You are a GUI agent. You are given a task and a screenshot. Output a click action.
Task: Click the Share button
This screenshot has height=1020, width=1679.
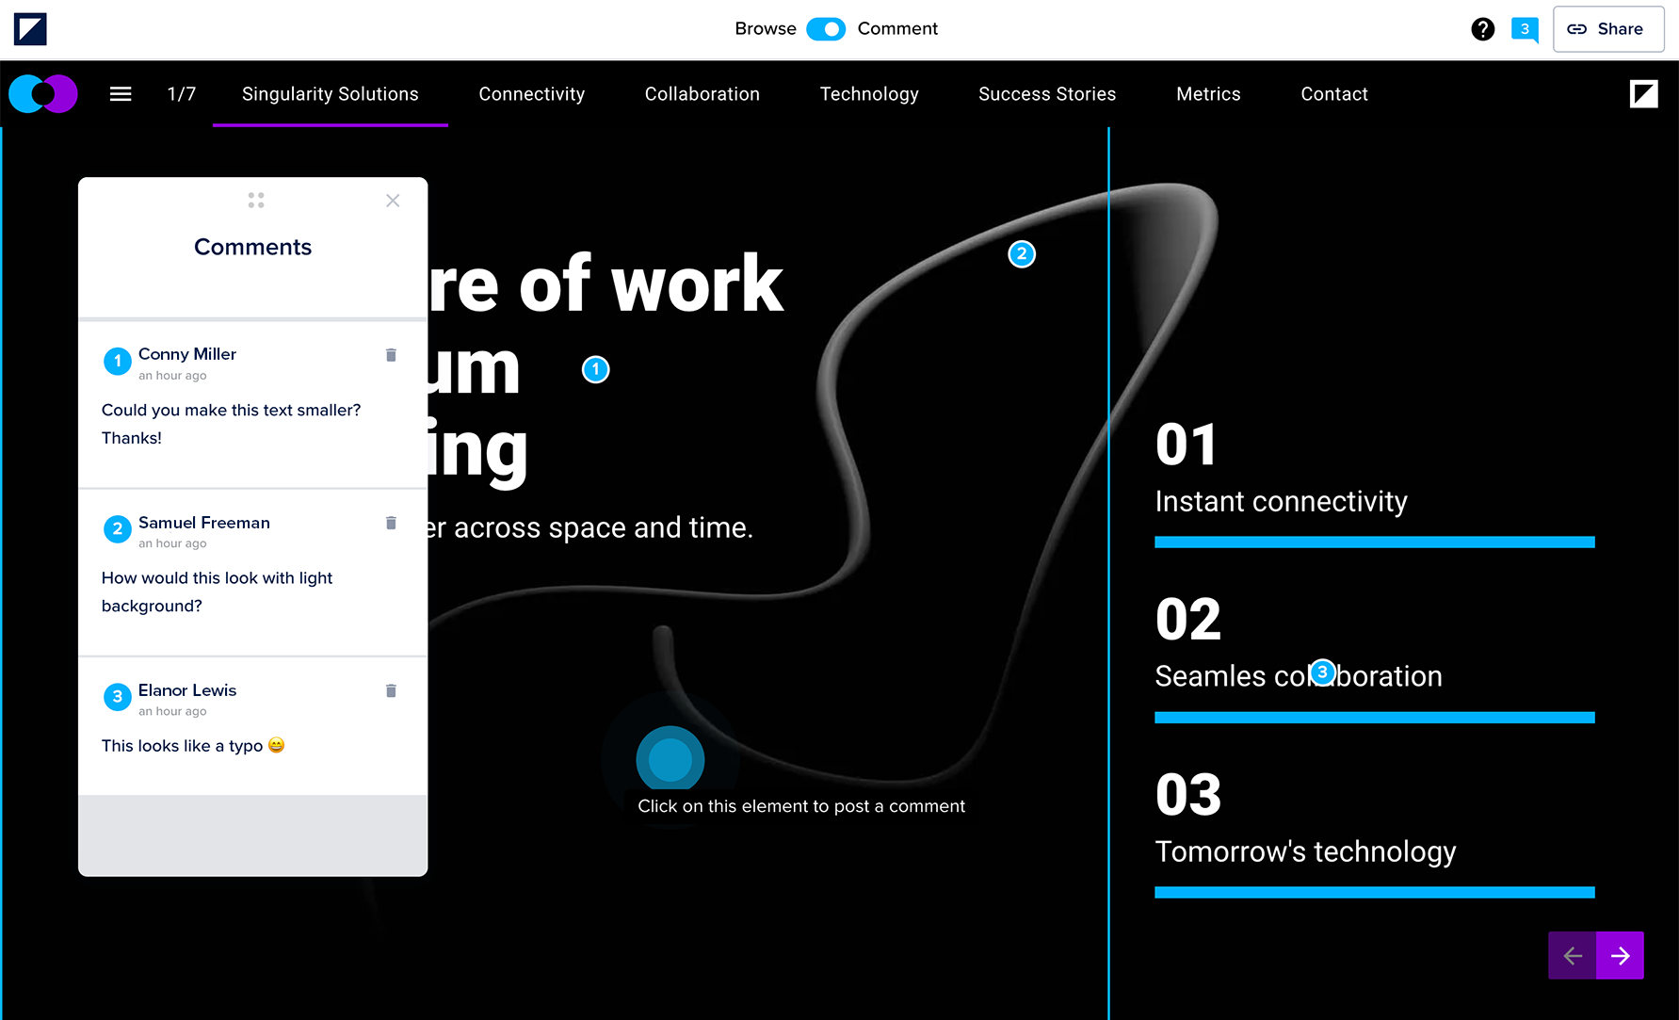coord(1607,29)
